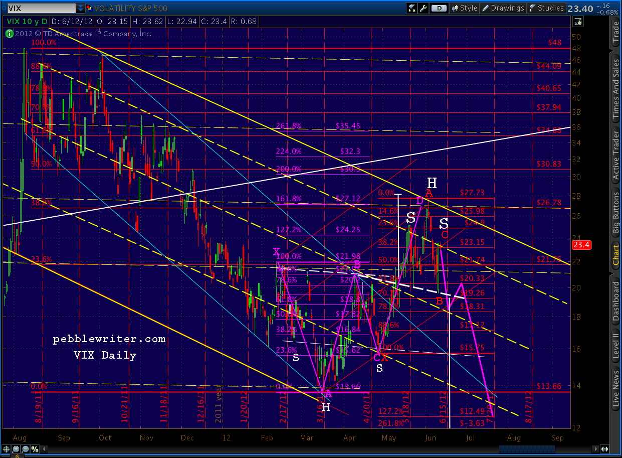Collapse the toolbar with the left arrow

tap(44, 449)
